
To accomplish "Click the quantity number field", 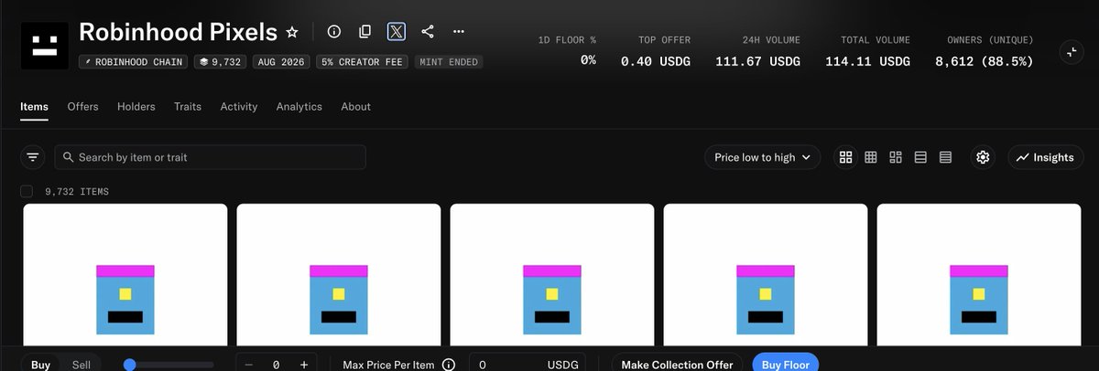I will (x=276, y=365).
